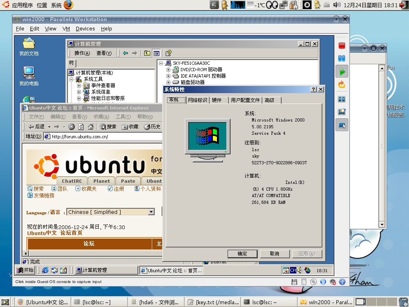Switch to the 网络标识 tab
Viewport: 409px width, 307px height.
tap(198, 100)
